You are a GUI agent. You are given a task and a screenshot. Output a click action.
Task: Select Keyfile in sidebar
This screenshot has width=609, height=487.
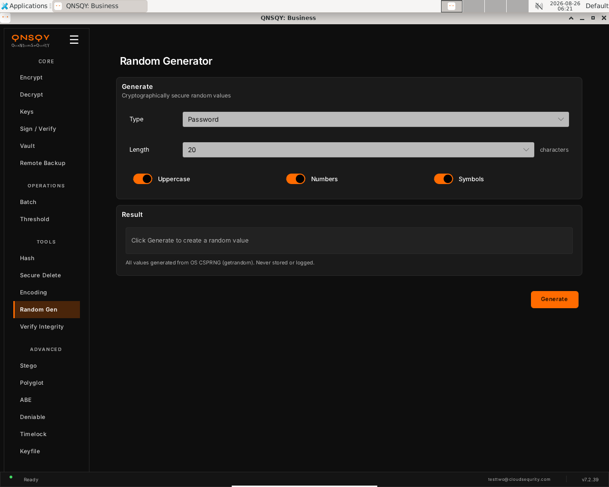coord(47,451)
